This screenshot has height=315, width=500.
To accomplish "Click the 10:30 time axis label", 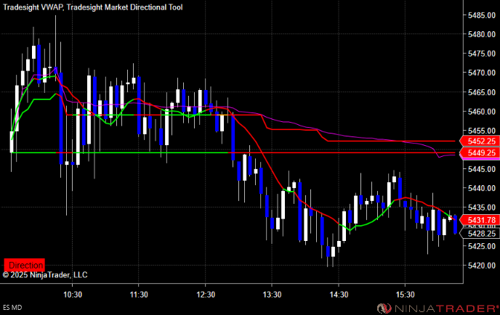I will click(73, 295).
